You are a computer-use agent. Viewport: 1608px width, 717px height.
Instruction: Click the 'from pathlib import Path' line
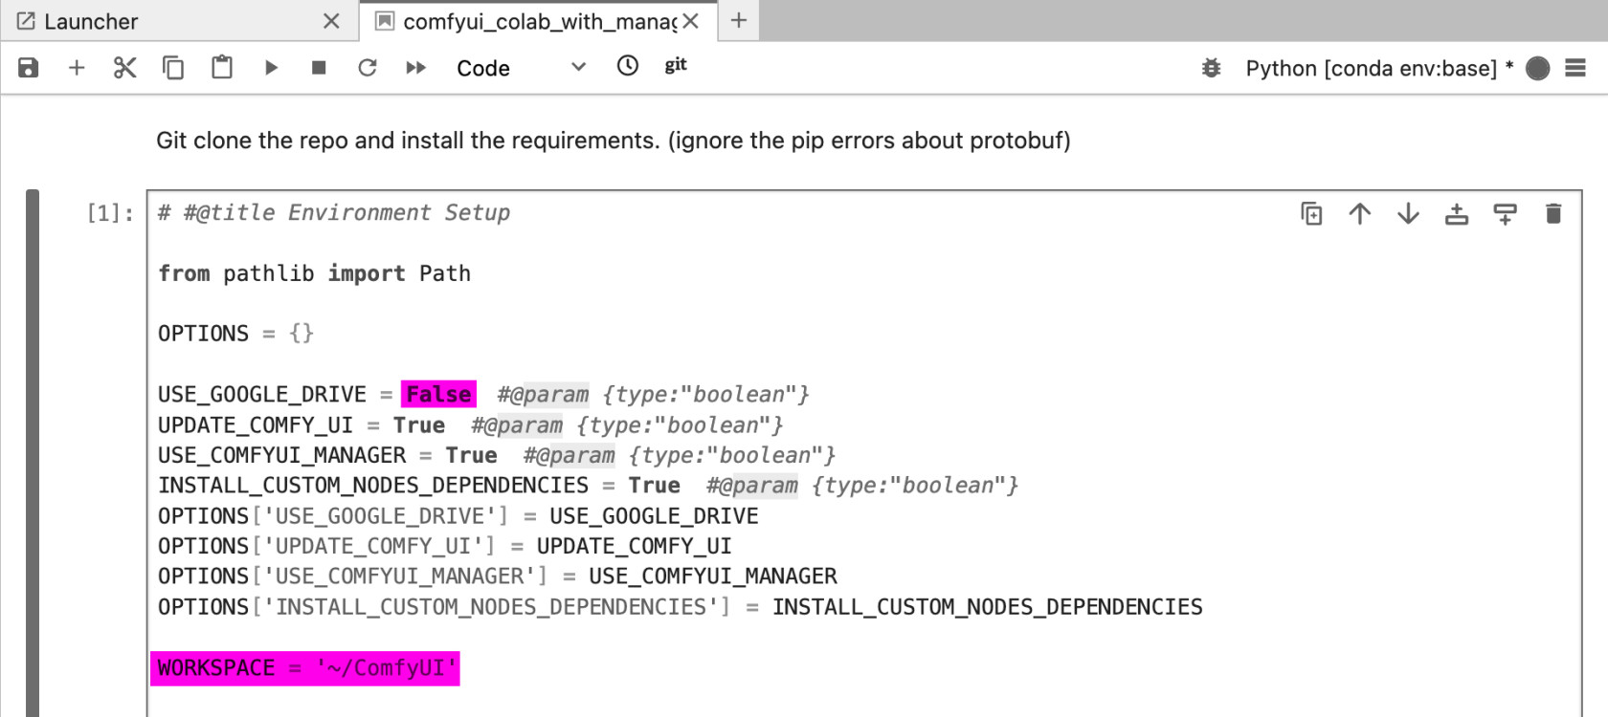pos(314,273)
